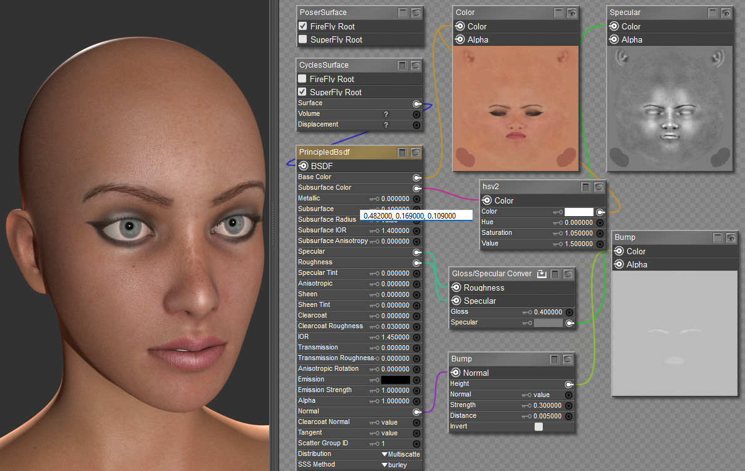This screenshot has height=471, width=745.
Task: Click the Bump texture image preview
Action: click(x=674, y=333)
